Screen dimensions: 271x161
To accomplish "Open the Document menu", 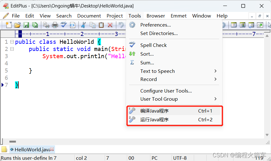I will coord(89,16).
